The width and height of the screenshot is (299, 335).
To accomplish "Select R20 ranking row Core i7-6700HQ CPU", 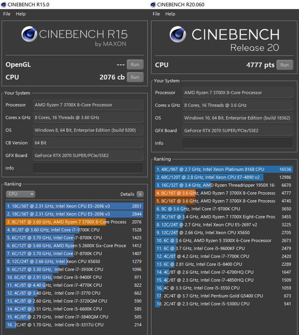I will click(x=224, y=272).
